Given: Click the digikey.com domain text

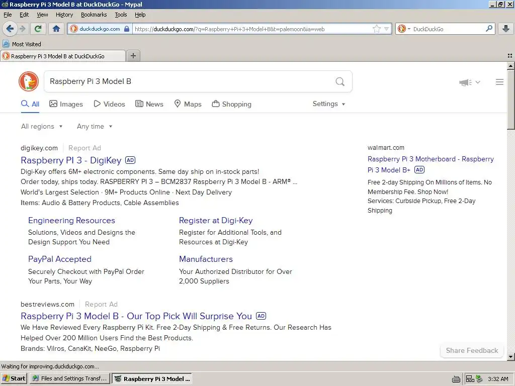Looking at the screenshot, I should click(39, 148).
